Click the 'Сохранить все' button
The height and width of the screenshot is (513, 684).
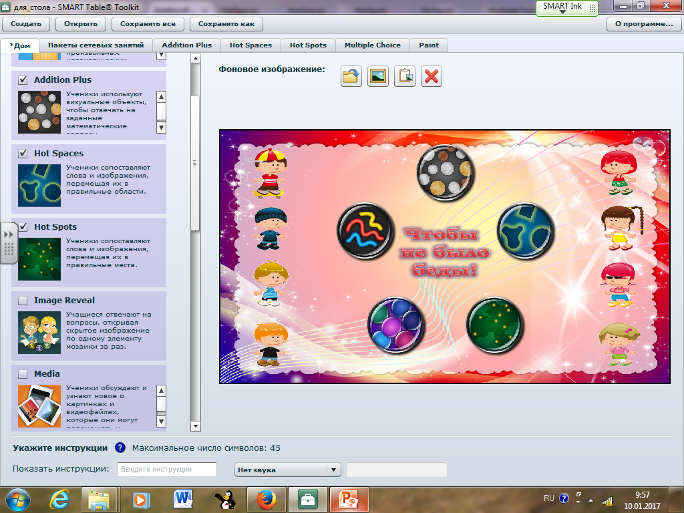[148, 24]
